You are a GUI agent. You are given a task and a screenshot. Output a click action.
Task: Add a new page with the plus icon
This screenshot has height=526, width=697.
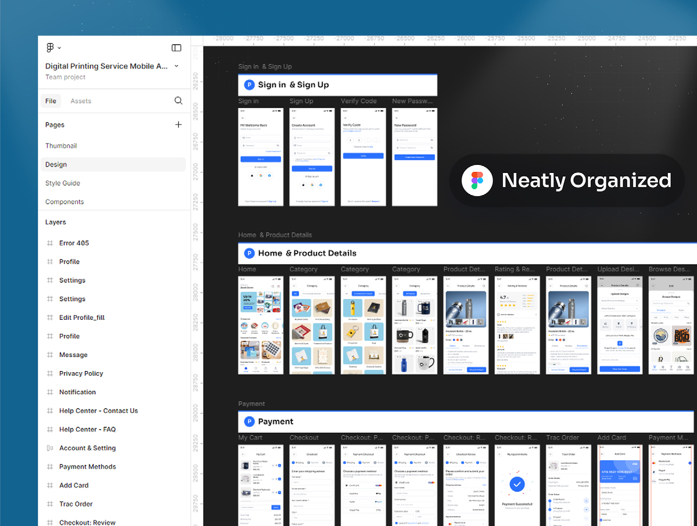(178, 125)
